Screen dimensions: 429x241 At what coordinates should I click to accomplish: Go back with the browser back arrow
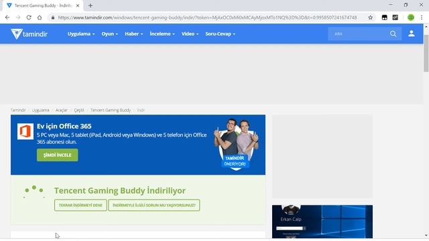7,17
